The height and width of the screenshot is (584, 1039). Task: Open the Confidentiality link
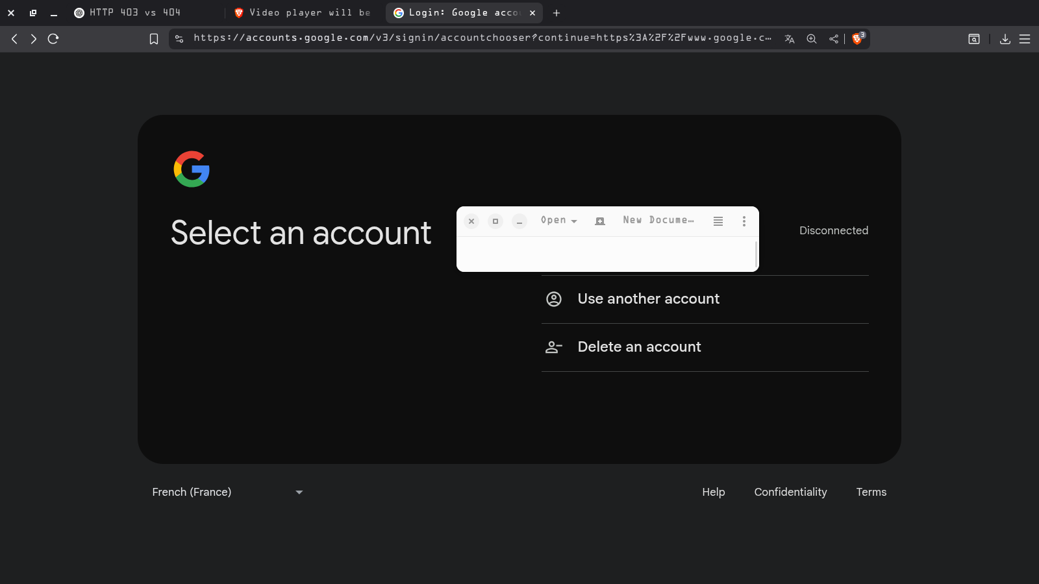790,492
